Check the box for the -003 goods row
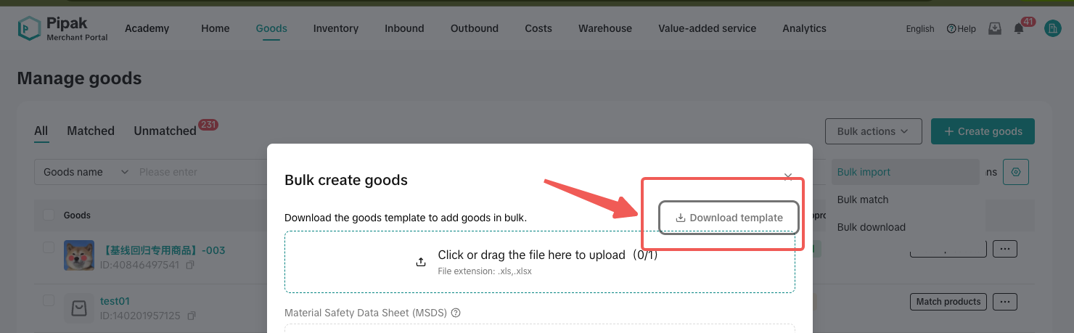Screen dimensions: 1074x333 click(x=49, y=247)
